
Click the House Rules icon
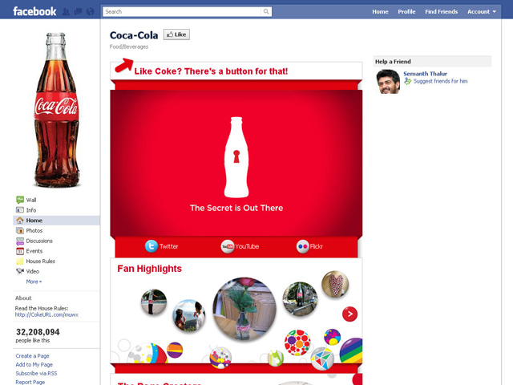click(x=20, y=261)
